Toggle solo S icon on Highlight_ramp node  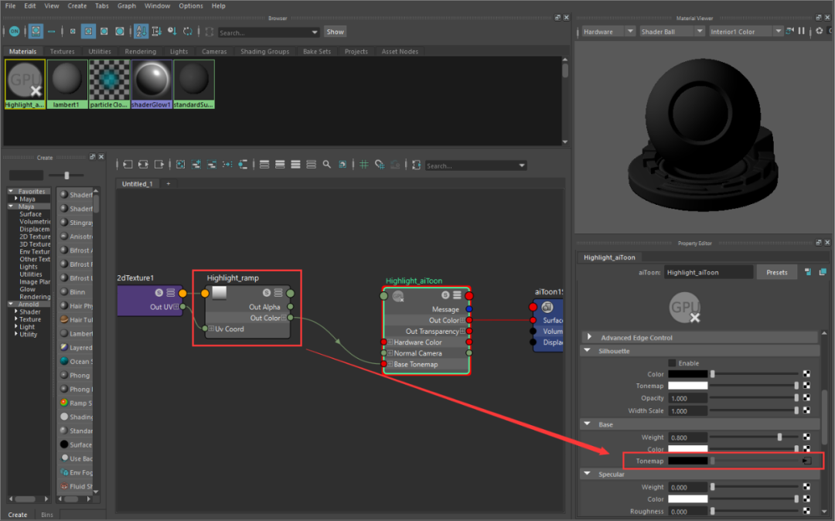[x=266, y=293]
